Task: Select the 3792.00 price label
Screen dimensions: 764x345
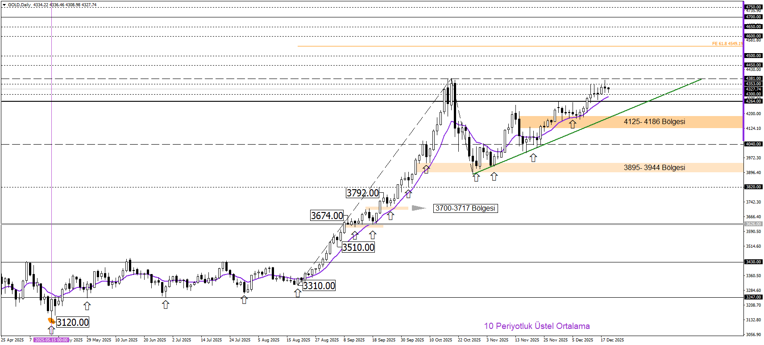Action: click(x=363, y=193)
